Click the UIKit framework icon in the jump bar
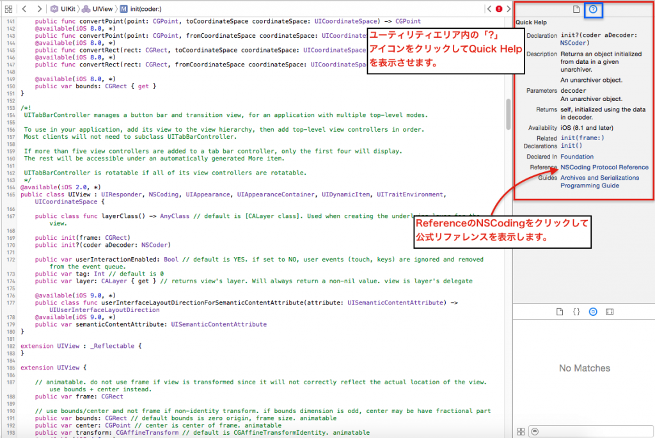Image resolution: width=655 pixels, height=438 pixels. pos(54,7)
